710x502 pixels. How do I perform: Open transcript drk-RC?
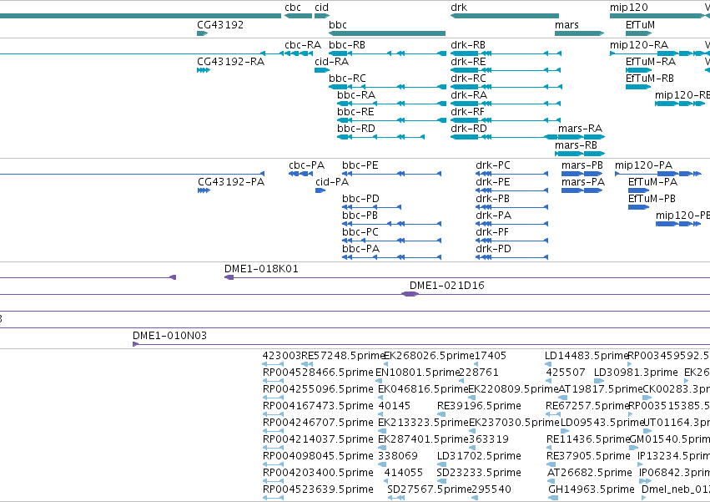pyautogui.click(x=468, y=79)
